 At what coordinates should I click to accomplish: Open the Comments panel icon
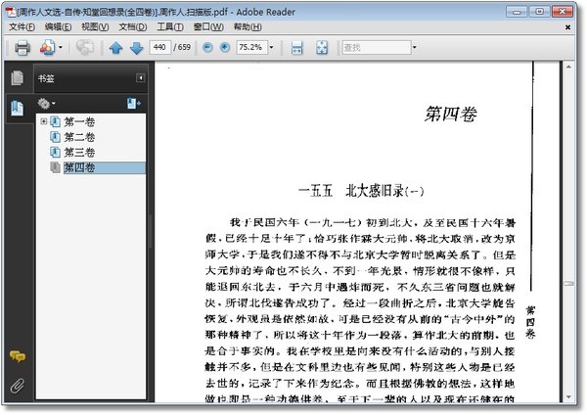tap(18, 356)
